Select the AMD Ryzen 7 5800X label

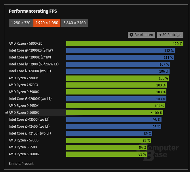(x=24, y=78)
